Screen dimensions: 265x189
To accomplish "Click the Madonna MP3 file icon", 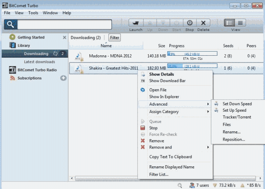I will point(79,57).
